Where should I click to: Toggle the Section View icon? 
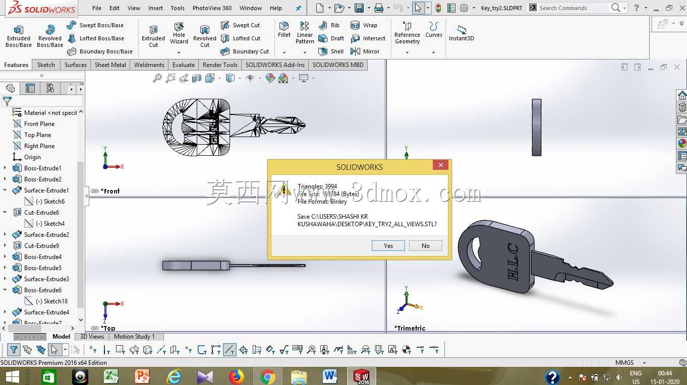coord(197,78)
